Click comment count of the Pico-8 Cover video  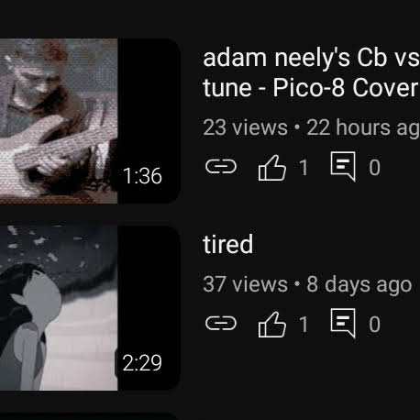[x=374, y=168]
